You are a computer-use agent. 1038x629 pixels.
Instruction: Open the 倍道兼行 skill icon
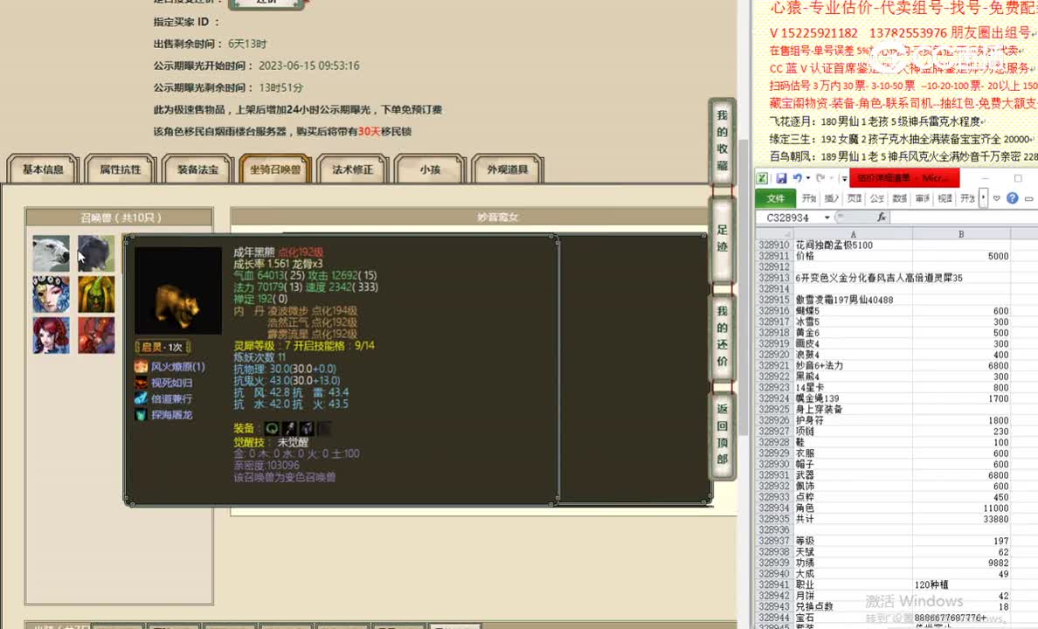coord(141,398)
